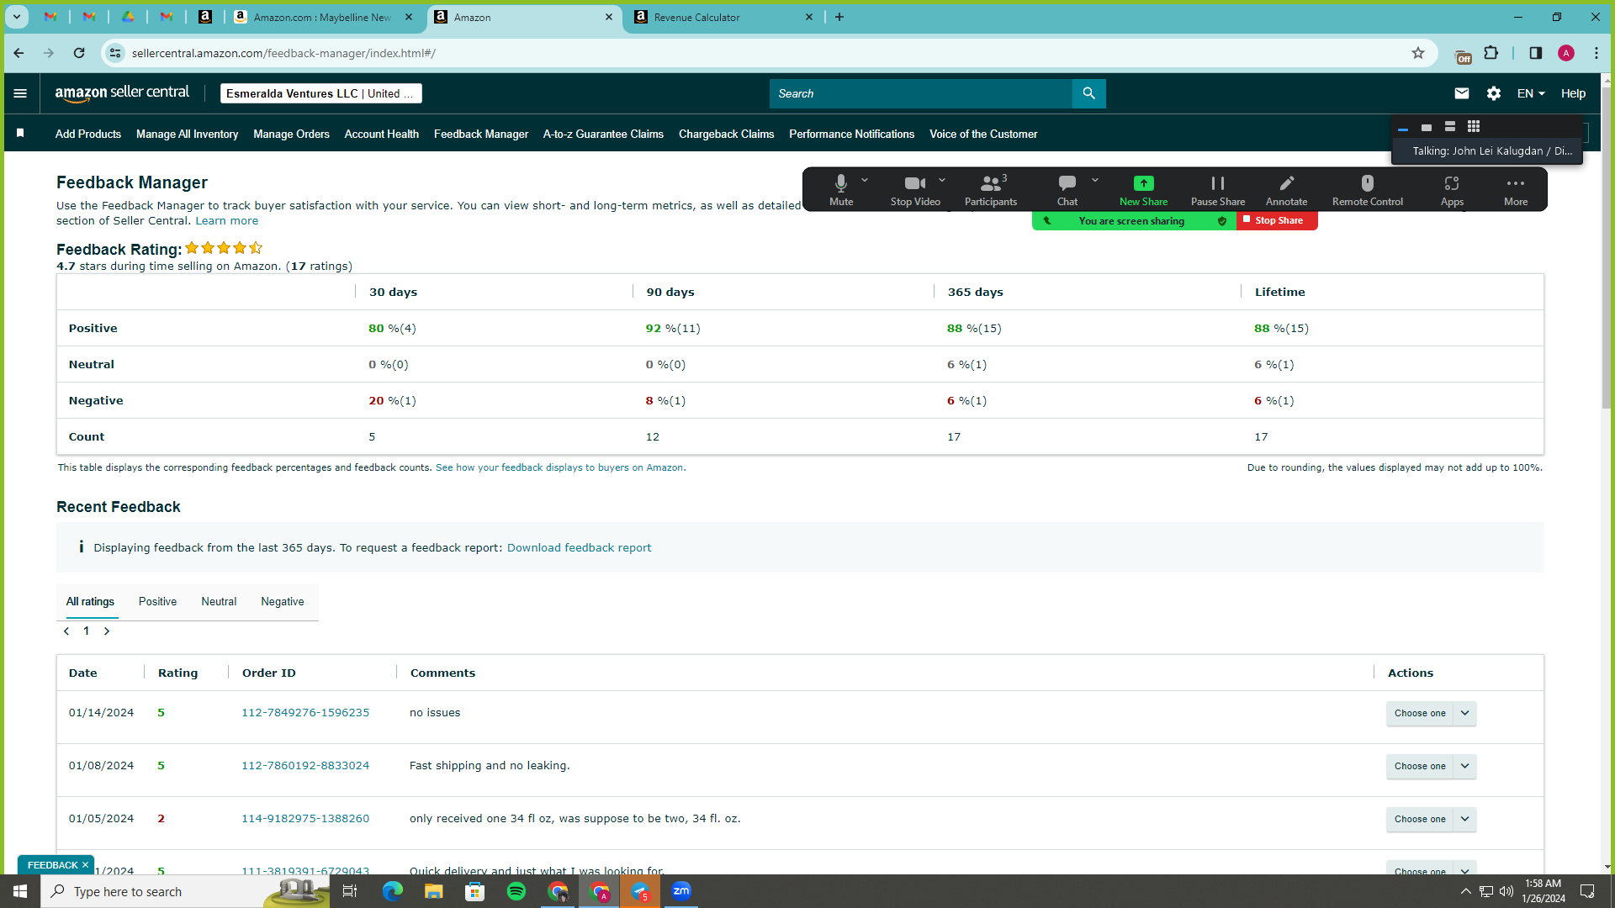Image resolution: width=1615 pixels, height=908 pixels.
Task: Click the Learn more link
Action: 227,220
